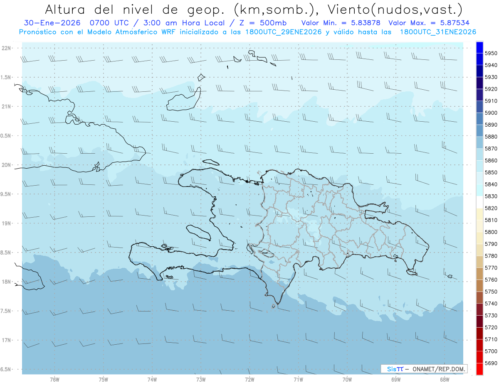Click the '5800' color scale value

coord(491,232)
